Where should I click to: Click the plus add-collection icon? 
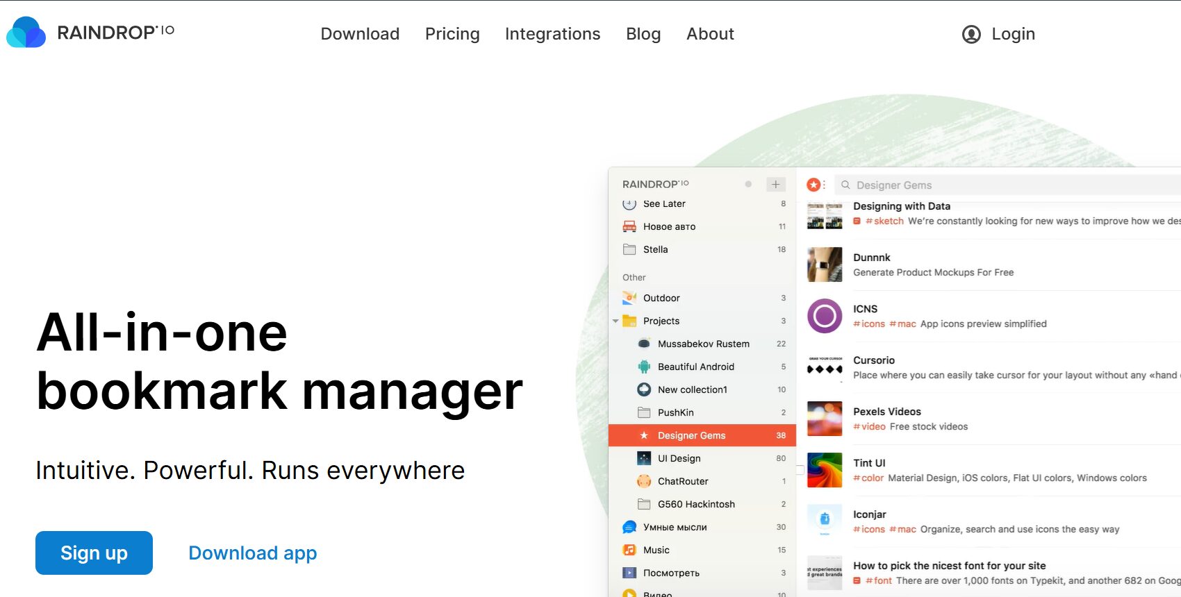[x=776, y=184]
